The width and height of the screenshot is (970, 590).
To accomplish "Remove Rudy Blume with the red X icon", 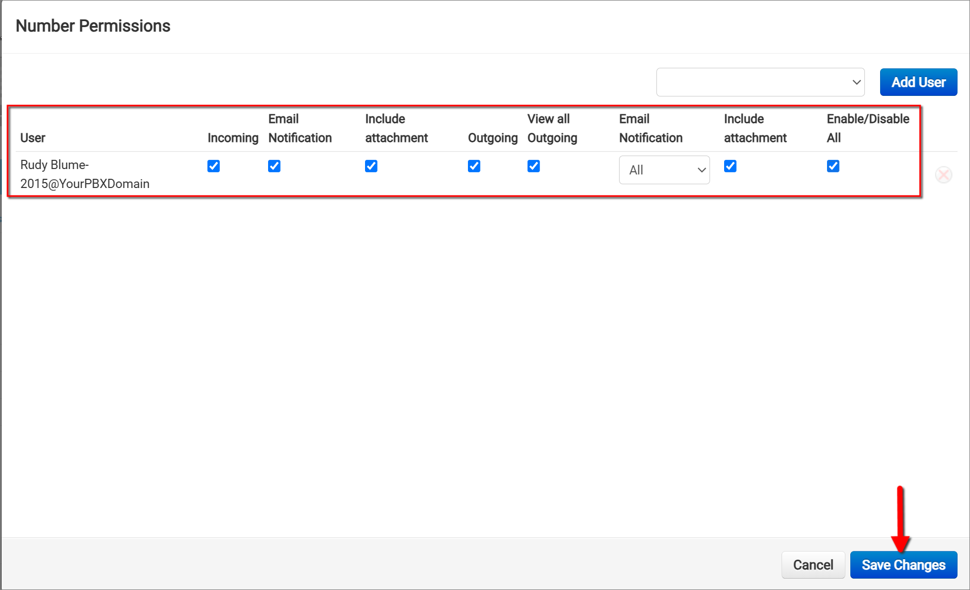I will 943,174.
